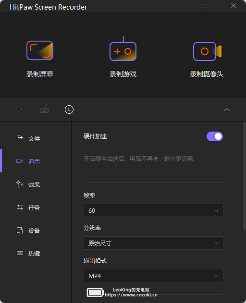Click the hardware acceleration description text
Viewport: 246px width, 303px height.
pyautogui.click(x=140, y=159)
